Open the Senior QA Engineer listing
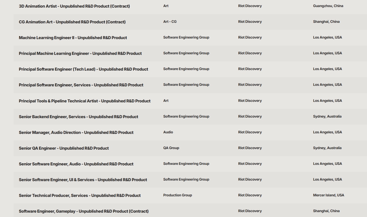The height and width of the screenshot is (217, 367). [64, 148]
